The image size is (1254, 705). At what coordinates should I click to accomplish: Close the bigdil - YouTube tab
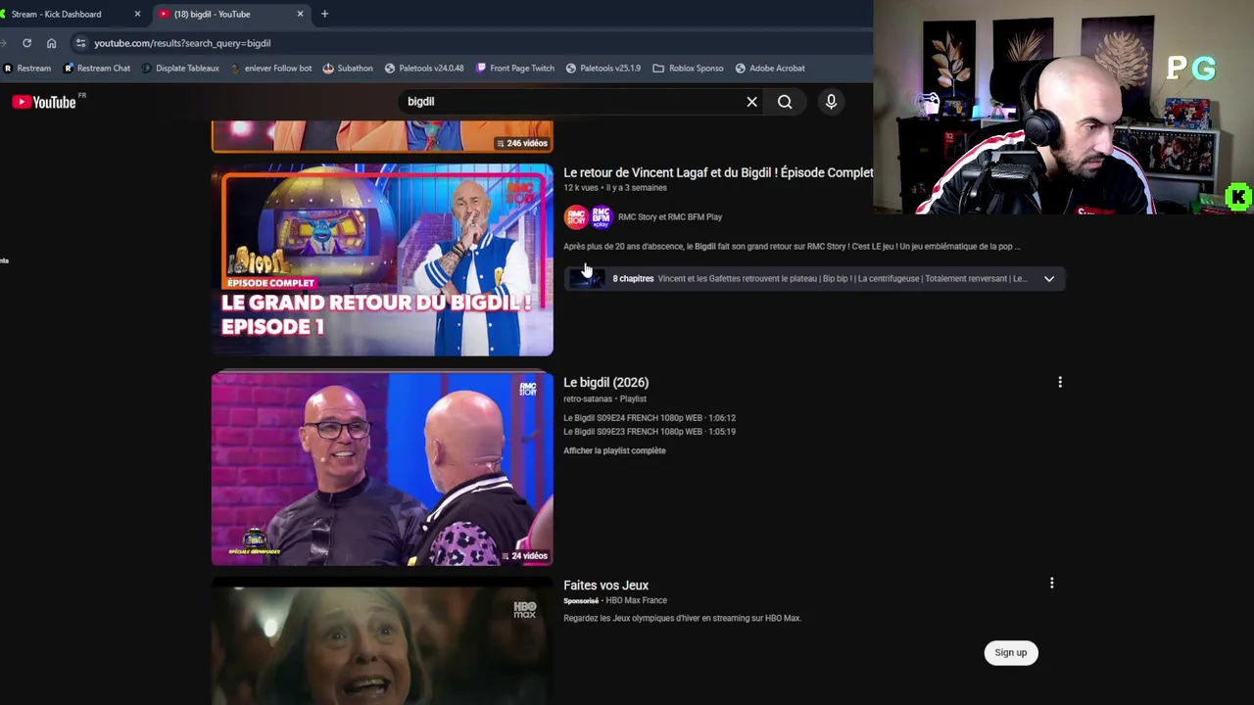click(x=300, y=14)
